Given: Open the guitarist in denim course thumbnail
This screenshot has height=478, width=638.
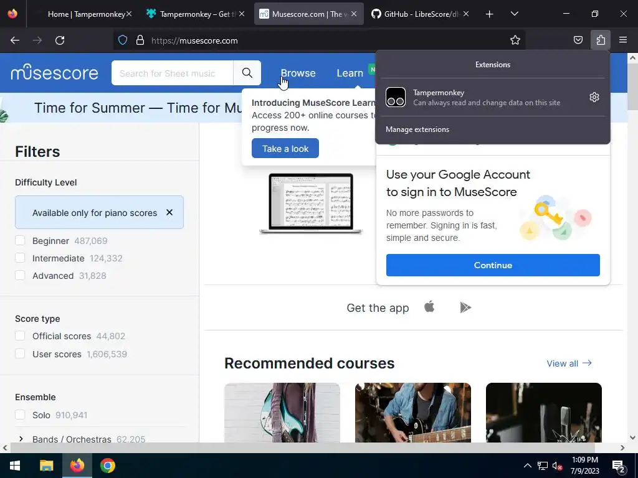Looking at the screenshot, I should tap(413, 413).
